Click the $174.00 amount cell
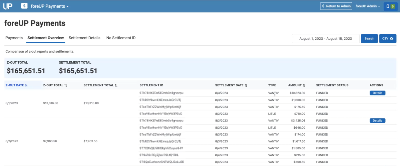Viewport: 400px width, 166px height. click(300, 134)
